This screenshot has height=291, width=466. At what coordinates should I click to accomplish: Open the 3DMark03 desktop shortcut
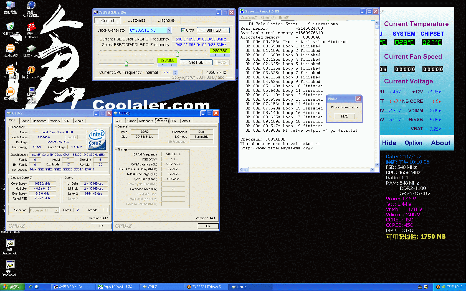[x=10, y=50]
